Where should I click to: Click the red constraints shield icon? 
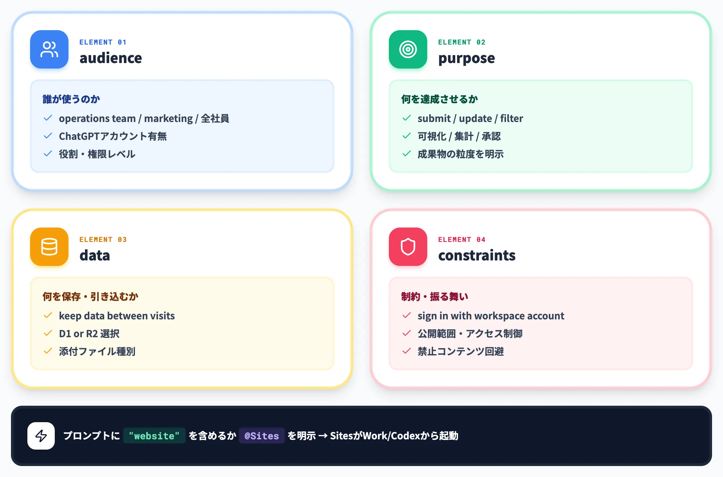408,247
